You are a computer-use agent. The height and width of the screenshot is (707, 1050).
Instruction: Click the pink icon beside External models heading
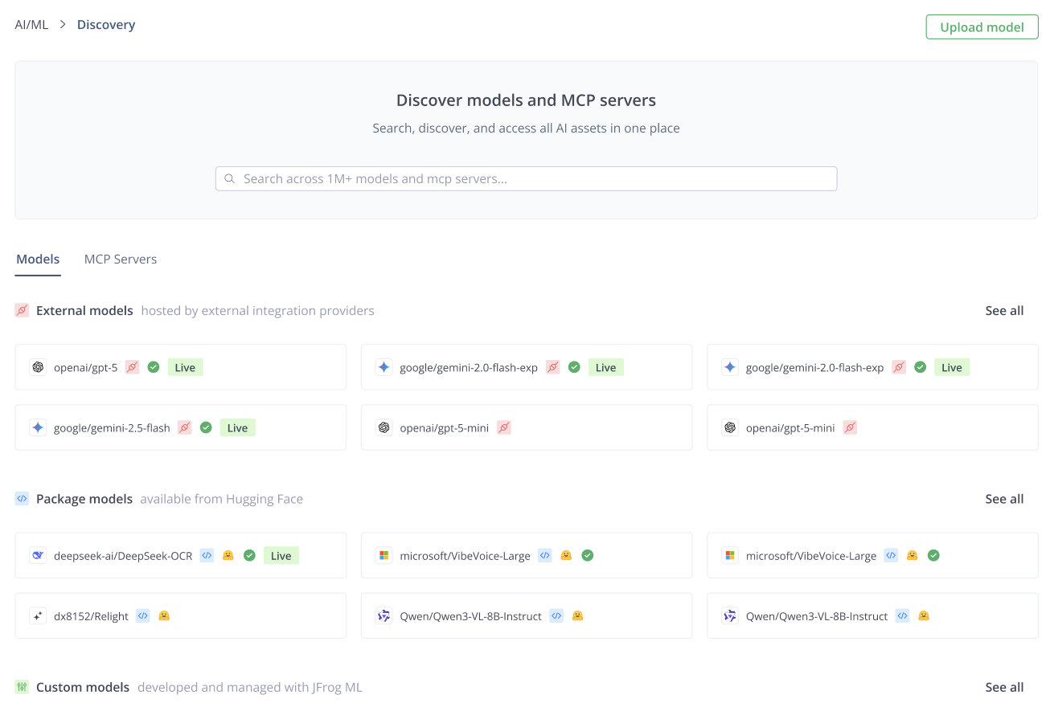[22, 310]
